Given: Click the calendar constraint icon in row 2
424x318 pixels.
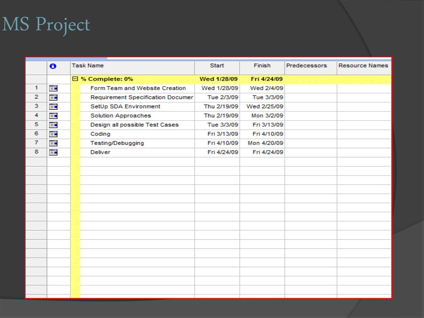Looking at the screenshot, I should point(53,98).
